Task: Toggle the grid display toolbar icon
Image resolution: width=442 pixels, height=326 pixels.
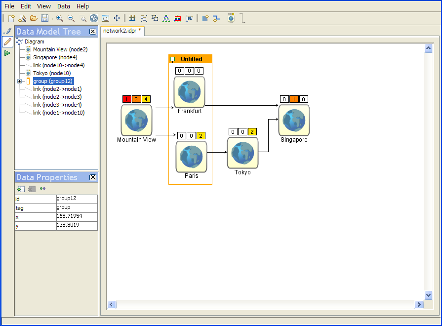Action: click(132, 18)
